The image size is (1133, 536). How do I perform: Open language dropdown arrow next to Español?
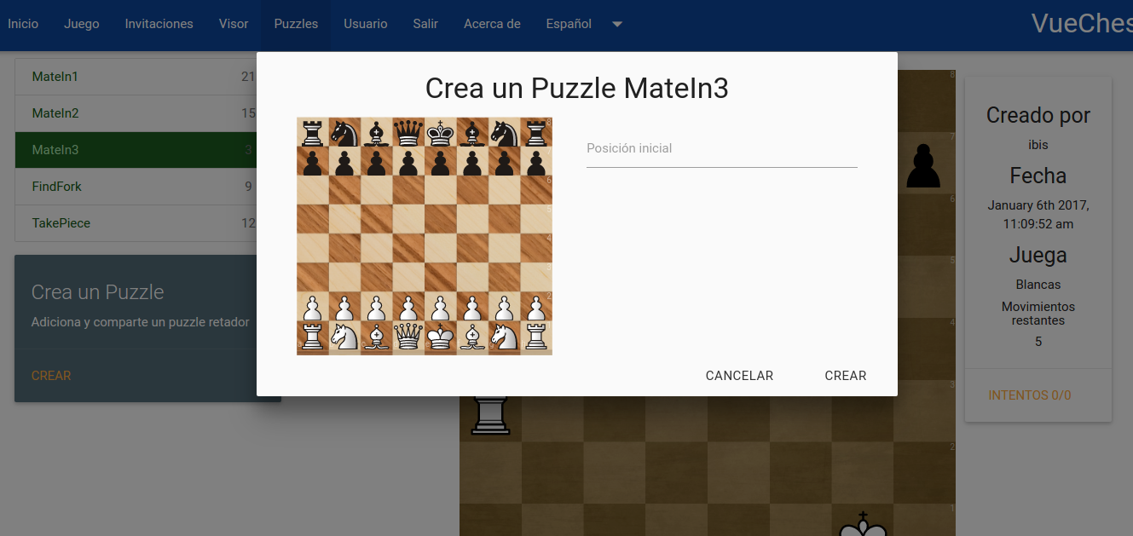[x=617, y=24]
